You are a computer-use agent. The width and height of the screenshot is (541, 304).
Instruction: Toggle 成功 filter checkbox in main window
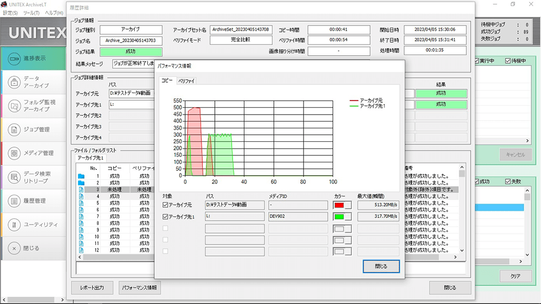477,182
